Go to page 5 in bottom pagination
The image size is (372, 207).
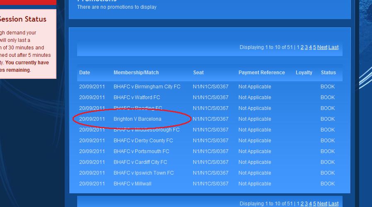click(314, 203)
